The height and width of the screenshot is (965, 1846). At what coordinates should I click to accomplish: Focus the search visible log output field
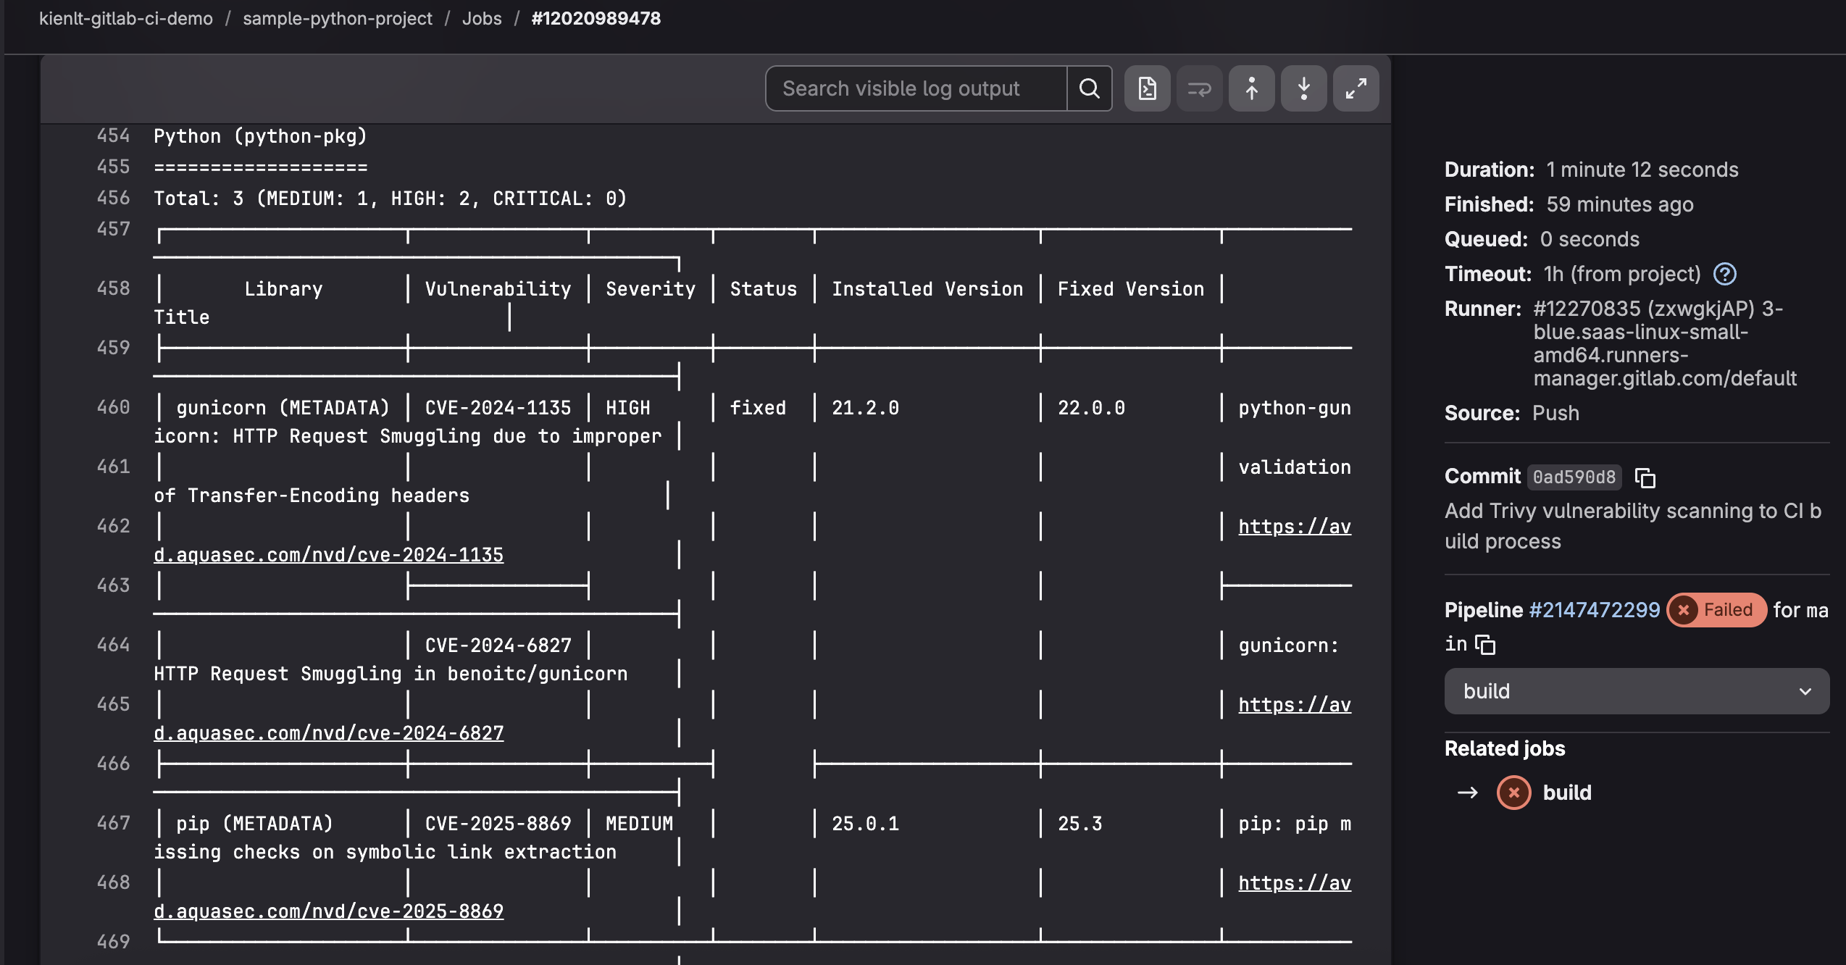pyautogui.click(x=916, y=88)
